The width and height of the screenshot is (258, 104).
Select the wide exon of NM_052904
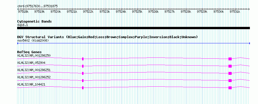coord(230,66)
